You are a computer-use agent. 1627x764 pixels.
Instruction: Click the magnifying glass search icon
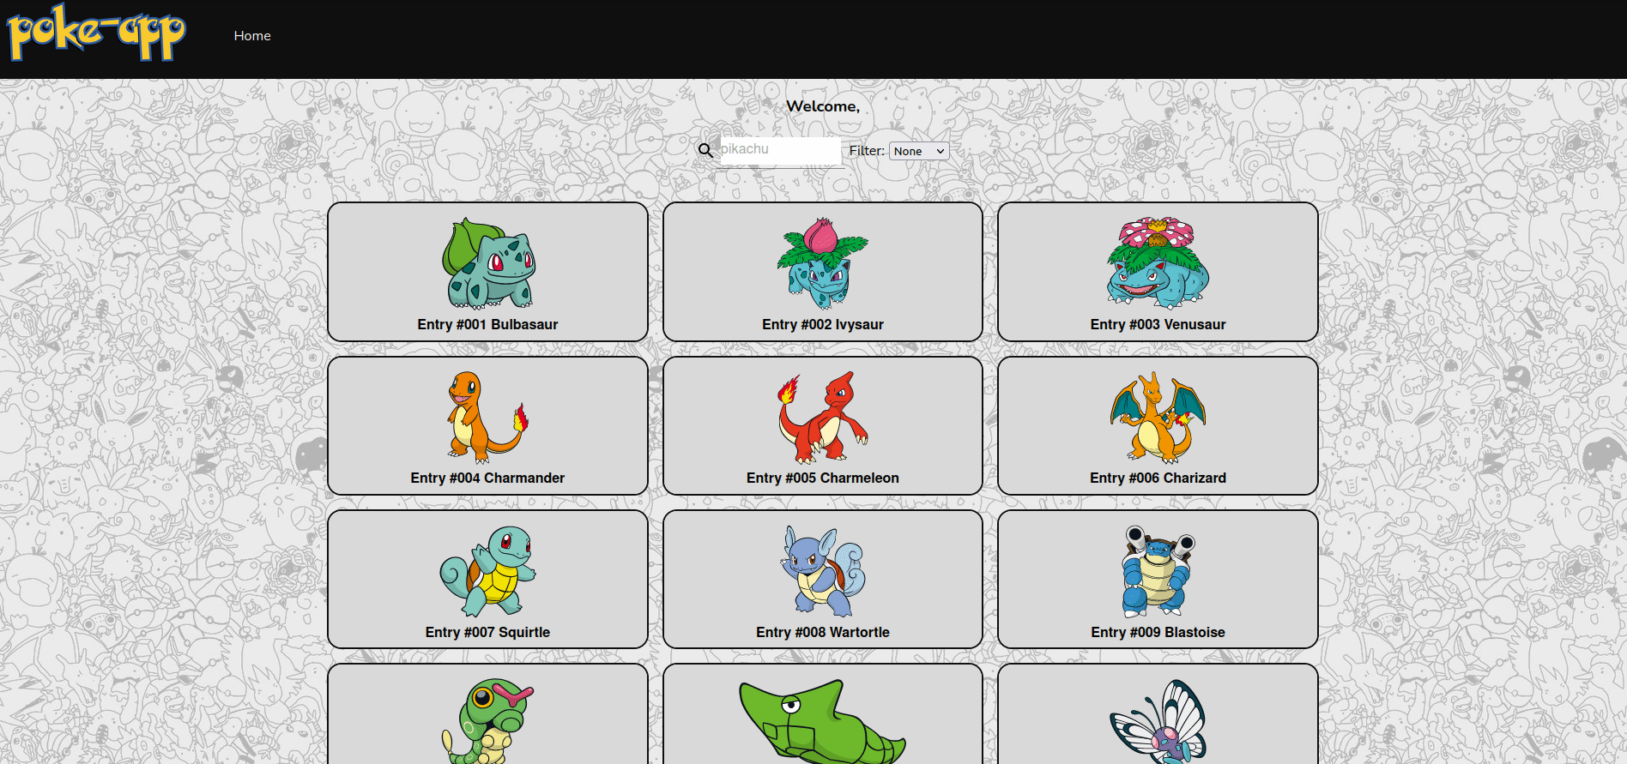705,150
